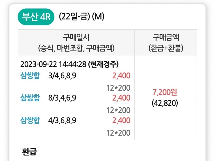Click the third red 2,400 amount

[121, 121]
